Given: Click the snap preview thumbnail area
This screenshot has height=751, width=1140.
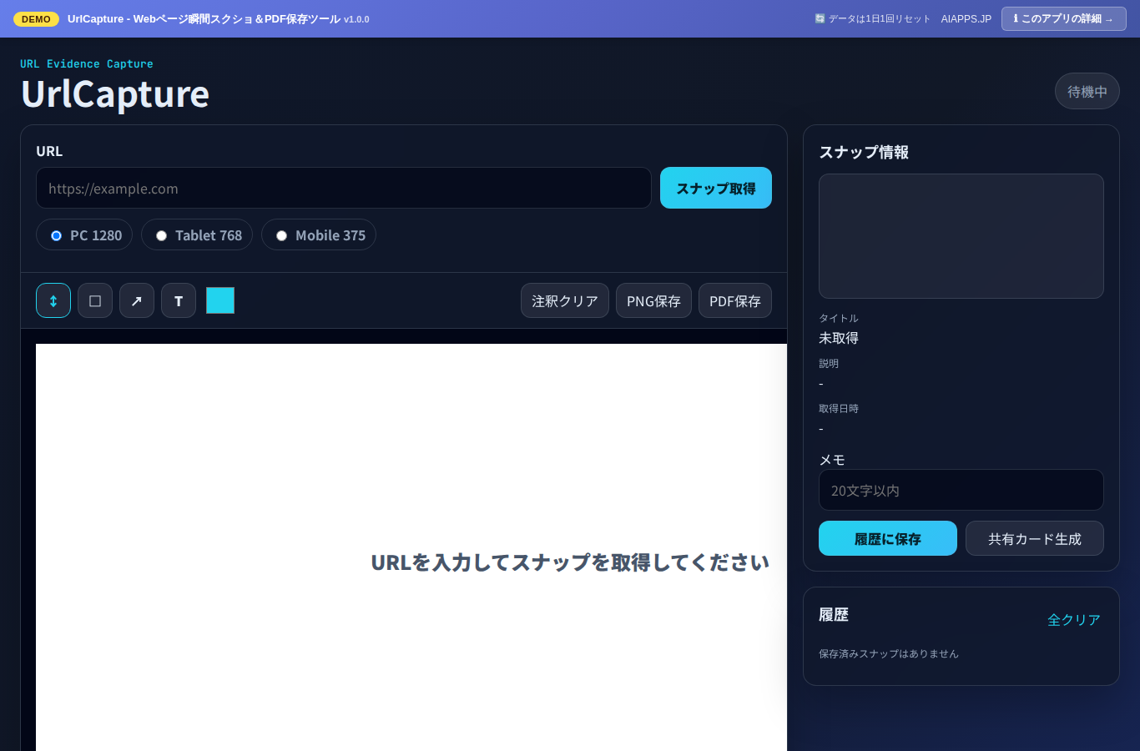Looking at the screenshot, I should click(x=961, y=236).
